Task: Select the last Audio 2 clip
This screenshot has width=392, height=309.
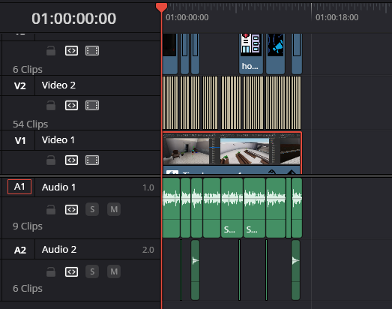Action: 296,270
